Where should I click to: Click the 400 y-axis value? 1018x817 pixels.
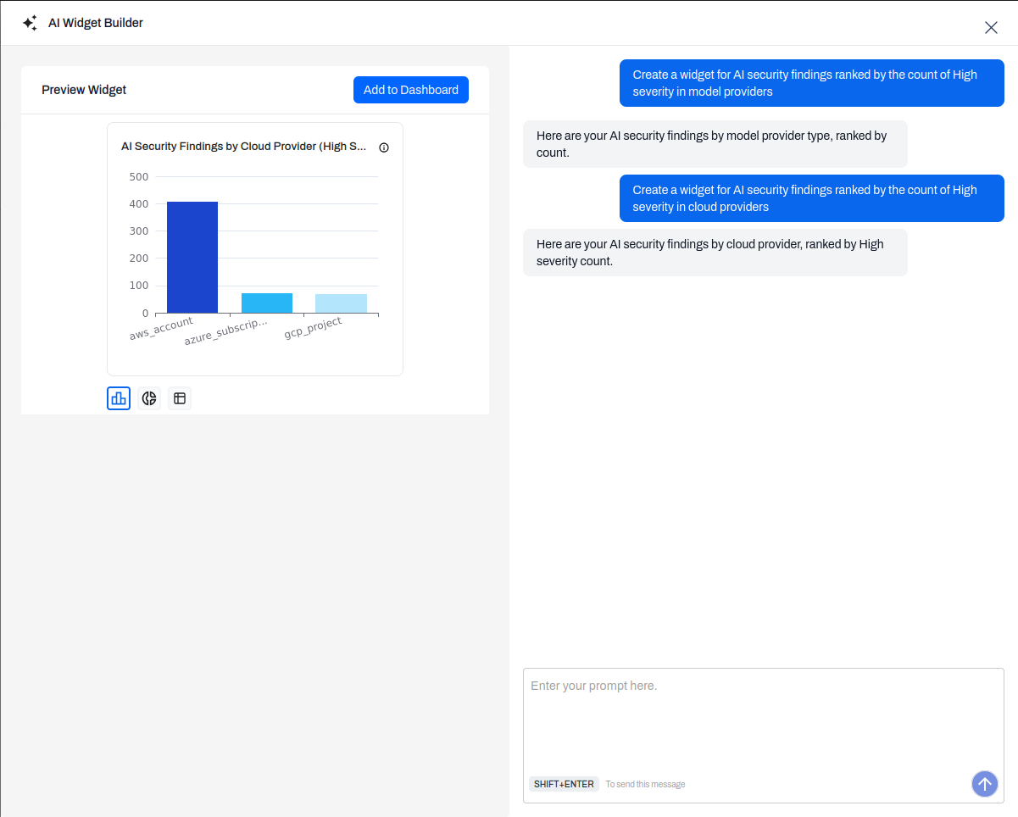[x=139, y=204]
